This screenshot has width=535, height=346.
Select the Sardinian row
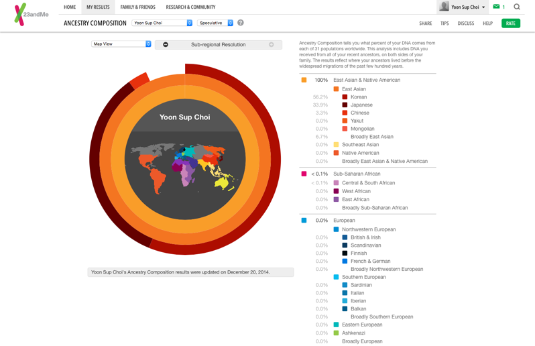343,285
